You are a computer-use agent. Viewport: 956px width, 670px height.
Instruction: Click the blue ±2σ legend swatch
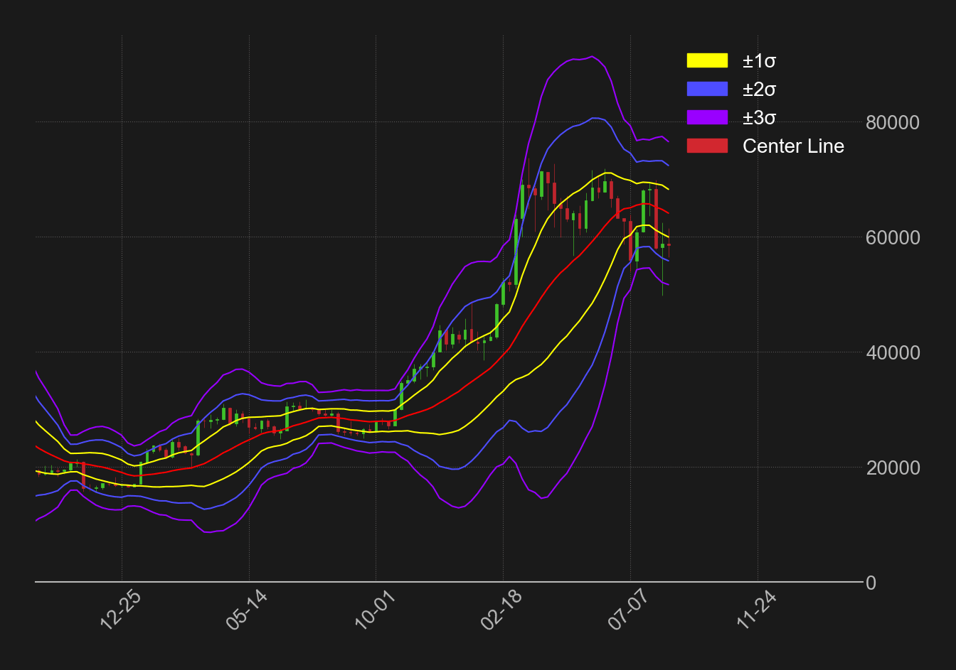coord(707,89)
